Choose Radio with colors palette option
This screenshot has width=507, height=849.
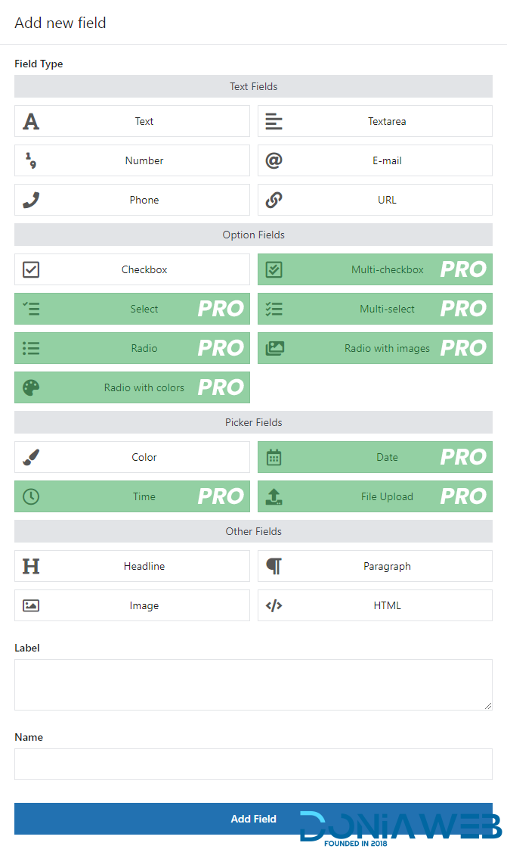[132, 387]
